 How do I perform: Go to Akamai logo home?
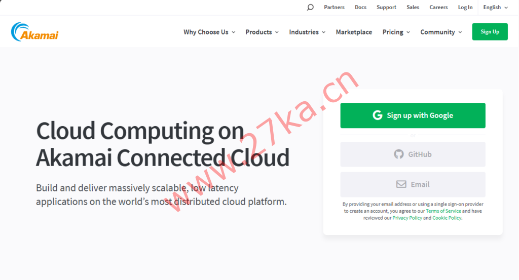(35, 32)
